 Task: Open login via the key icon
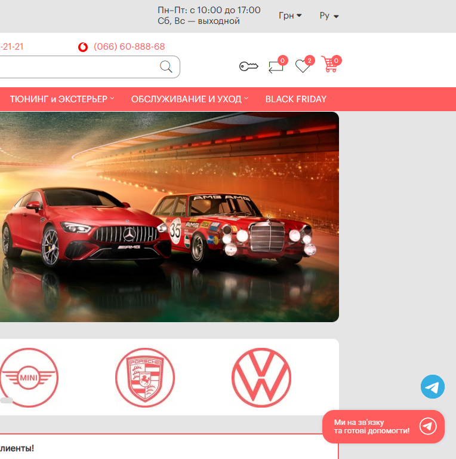(x=248, y=66)
